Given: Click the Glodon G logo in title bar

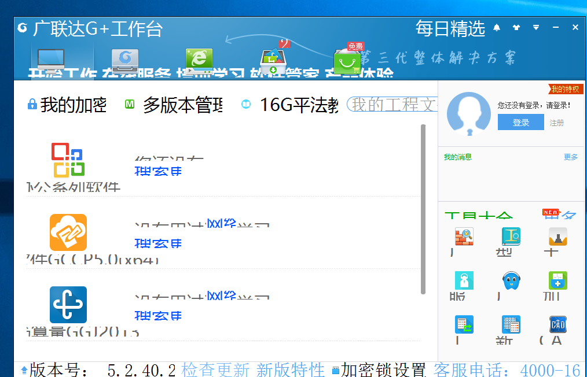Looking at the screenshot, I should [x=23, y=28].
